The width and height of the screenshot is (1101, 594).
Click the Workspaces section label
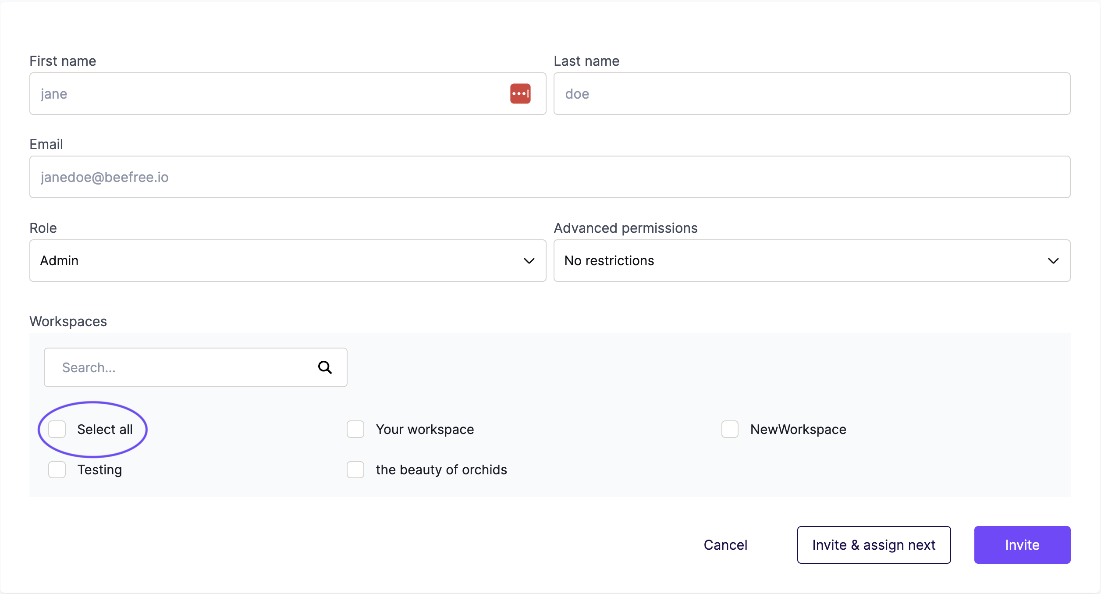[x=68, y=321]
